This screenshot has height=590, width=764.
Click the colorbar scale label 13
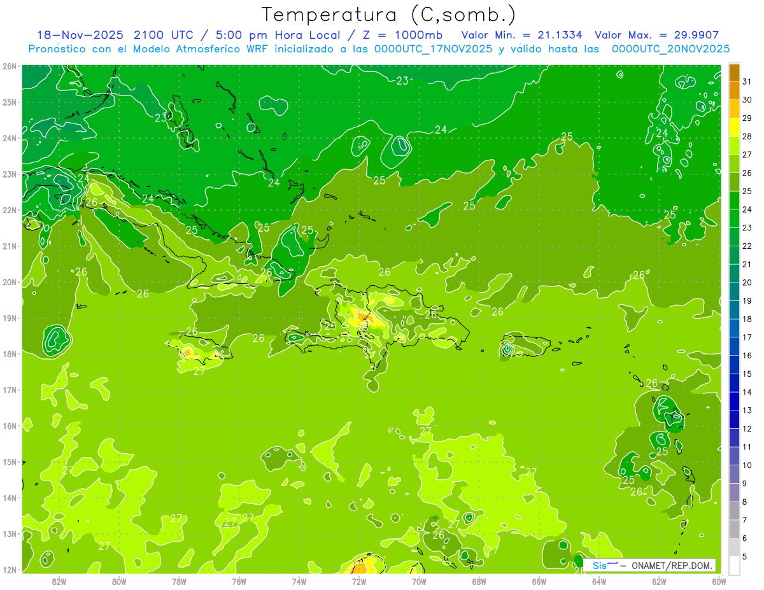pyautogui.click(x=747, y=410)
